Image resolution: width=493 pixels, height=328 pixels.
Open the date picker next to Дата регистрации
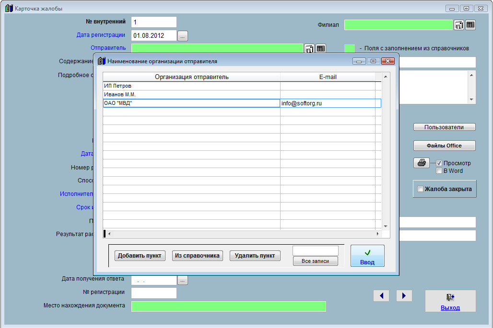(183, 36)
